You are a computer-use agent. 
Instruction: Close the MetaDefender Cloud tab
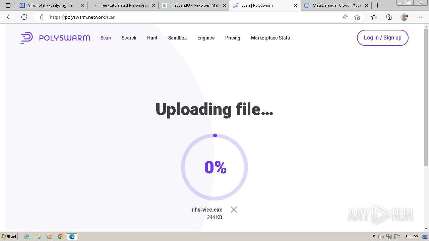point(366,5)
